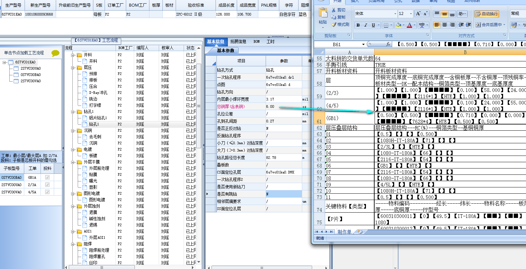Image resolution: width=526 pixels, height=269 pixels.
Task: Click the insert function fx icon
Action: point(388,44)
